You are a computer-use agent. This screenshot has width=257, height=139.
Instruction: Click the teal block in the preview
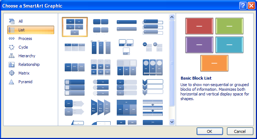(x=229, y=45)
